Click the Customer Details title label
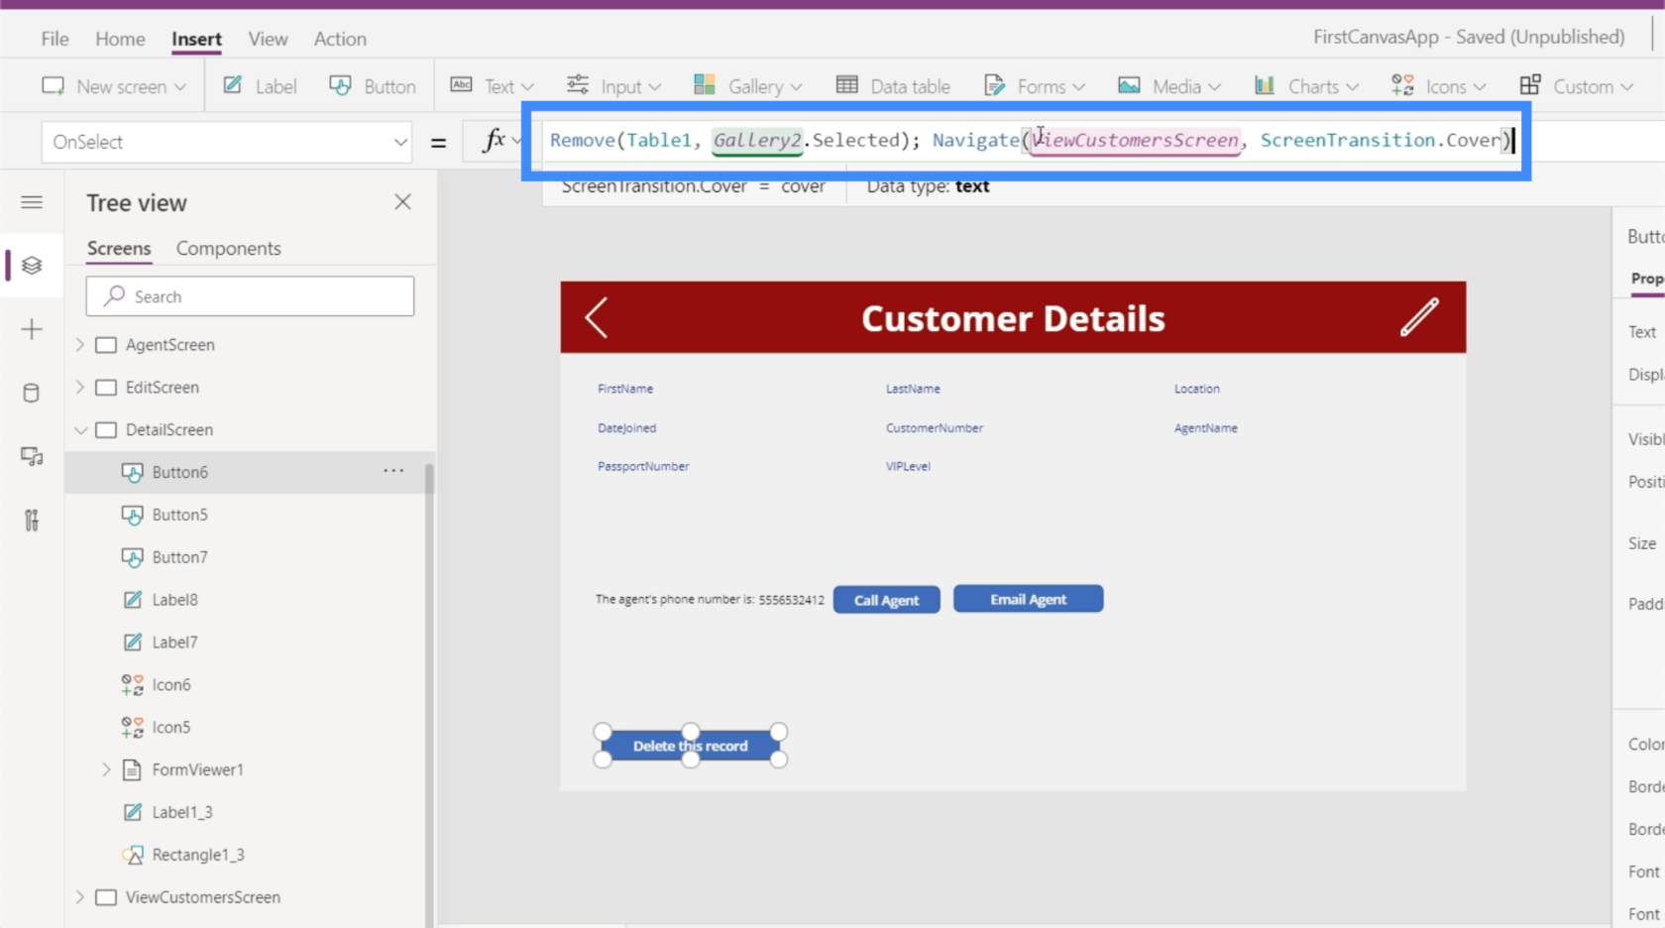 pos(1013,318)
